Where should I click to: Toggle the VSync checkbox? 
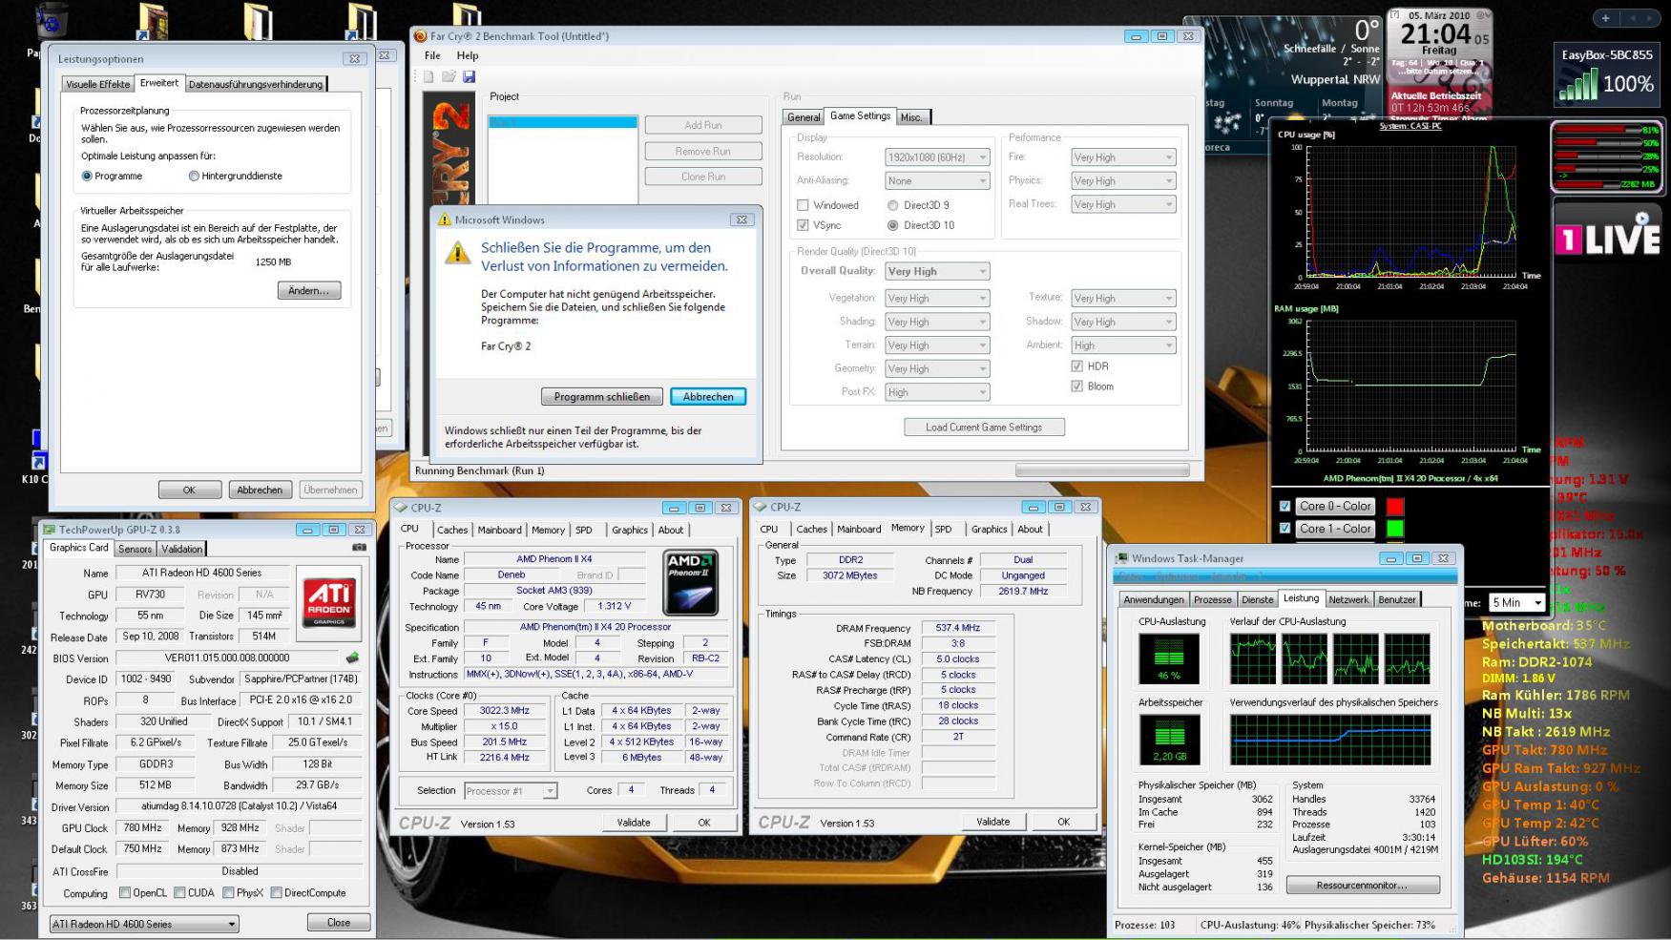tap(803, 225)
